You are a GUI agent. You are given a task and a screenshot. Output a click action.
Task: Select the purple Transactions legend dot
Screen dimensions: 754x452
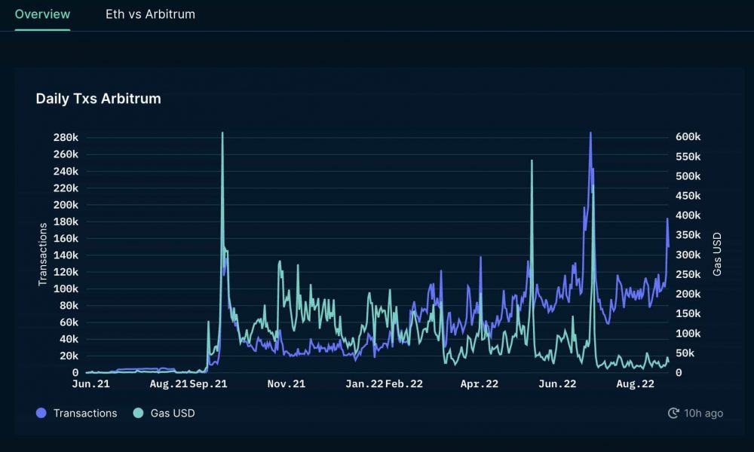click(x=41, y=413)
